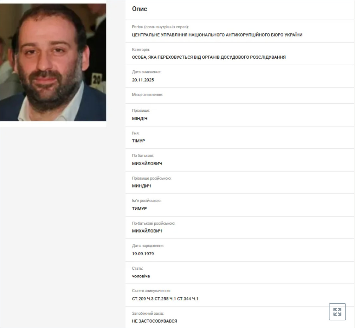355x328 pixels.
Task: Click the НЕ ЗАСТОСОВУВАВСЯ preventive measure value
Action: (x=154, y=321)
